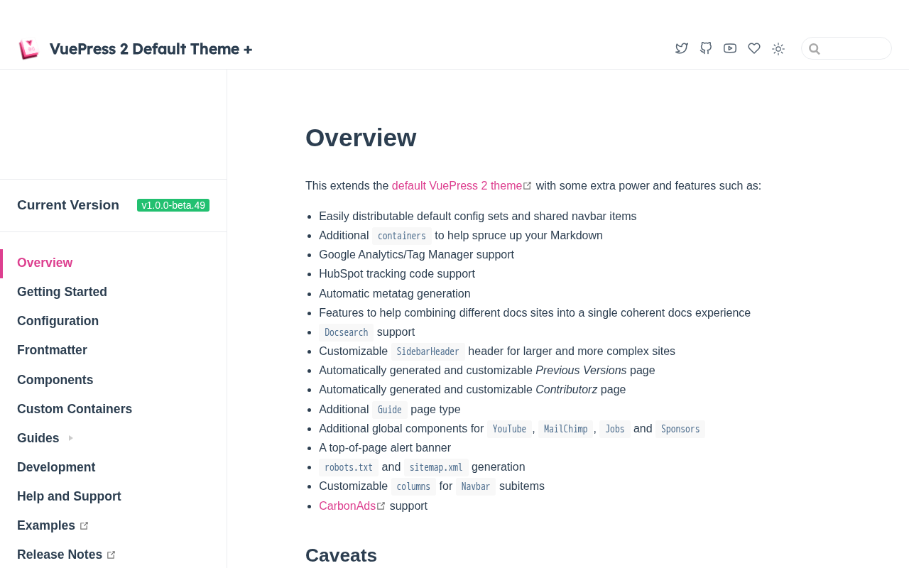This screenshot has width=909, height=568.
Task: Select Configuration in the sidebar
Action: [x=58, y=321]
